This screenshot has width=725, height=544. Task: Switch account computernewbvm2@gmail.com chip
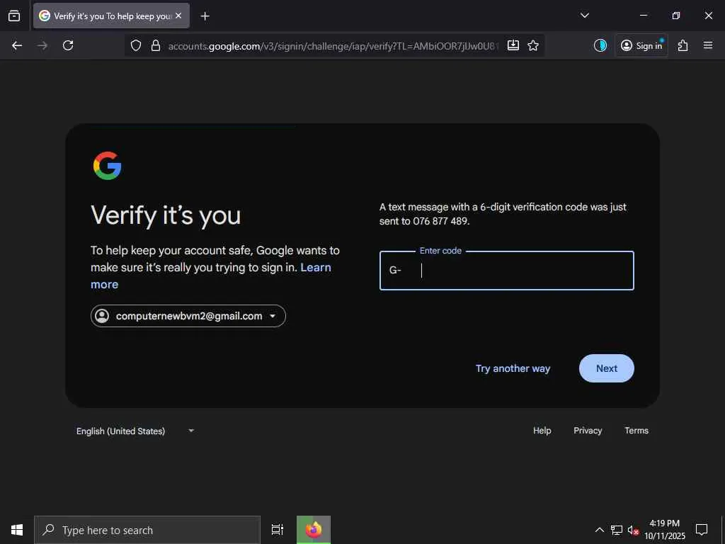(x=188, y=316)
